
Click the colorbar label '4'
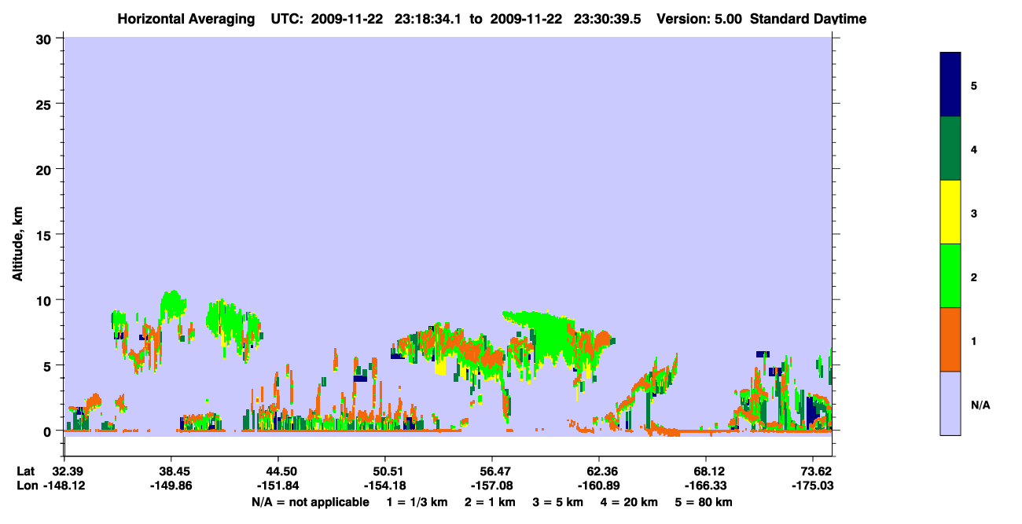pyautogui.click(x=974, y=148)
